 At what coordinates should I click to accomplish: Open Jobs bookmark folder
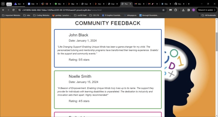[27, 15]
